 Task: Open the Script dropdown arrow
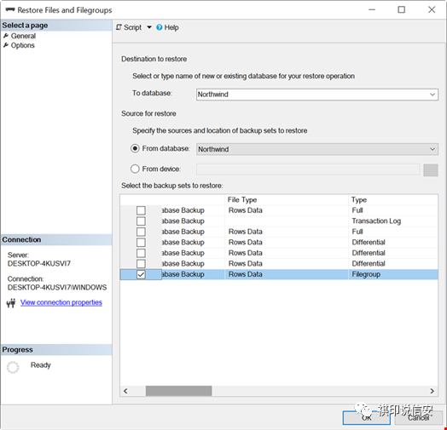tap(149, 27)
